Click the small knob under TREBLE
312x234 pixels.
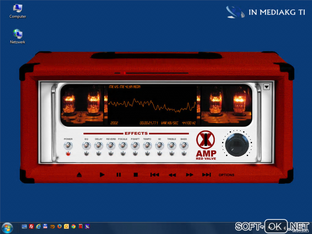[172, 154]
